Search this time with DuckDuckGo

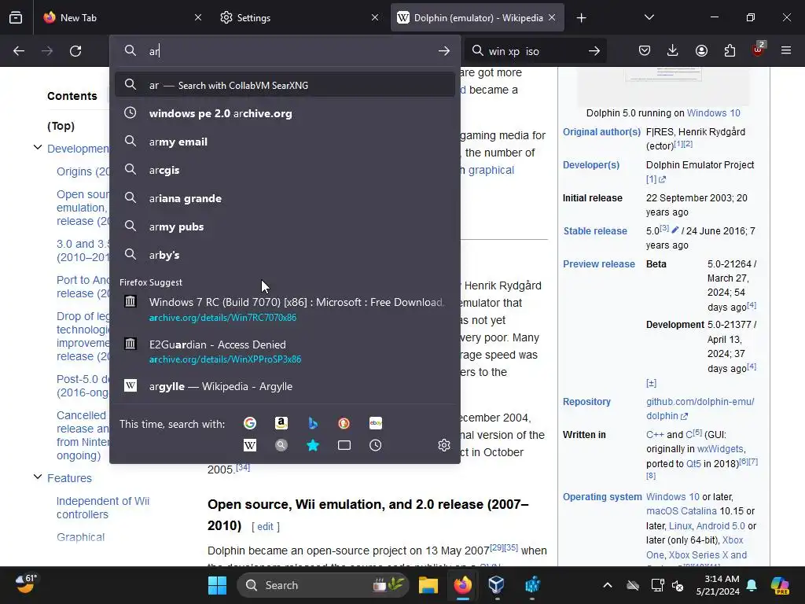click(344, 423)
